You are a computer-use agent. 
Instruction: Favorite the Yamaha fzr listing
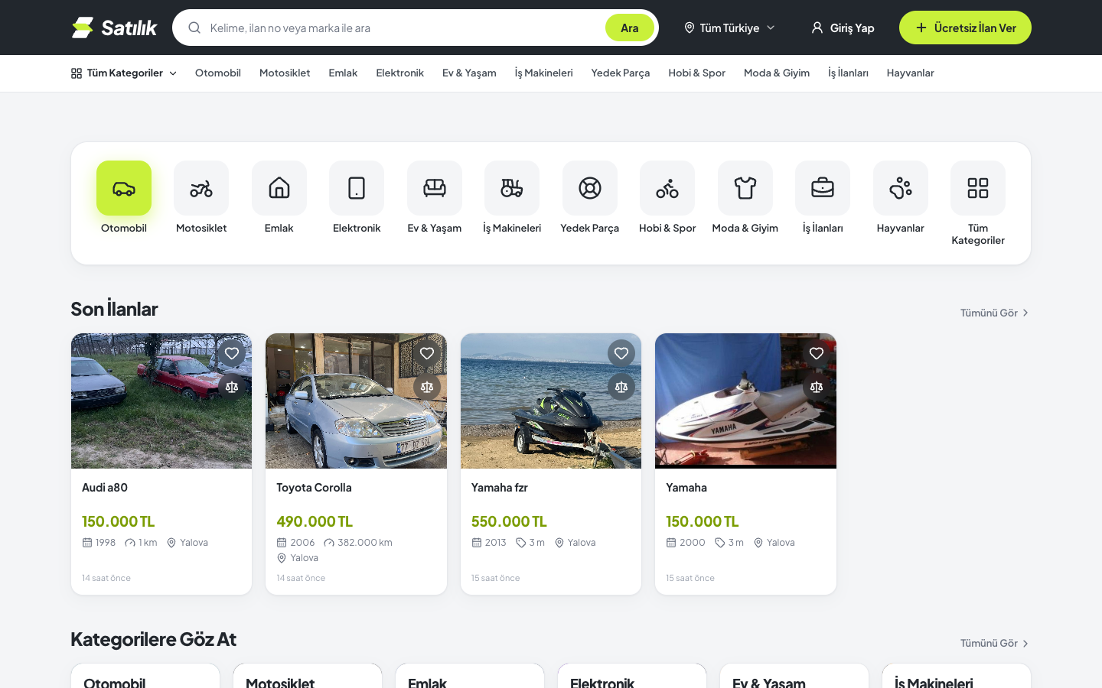tap(621, 353)
